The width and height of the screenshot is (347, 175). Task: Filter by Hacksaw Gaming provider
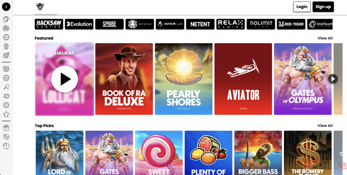pos(49,24)
